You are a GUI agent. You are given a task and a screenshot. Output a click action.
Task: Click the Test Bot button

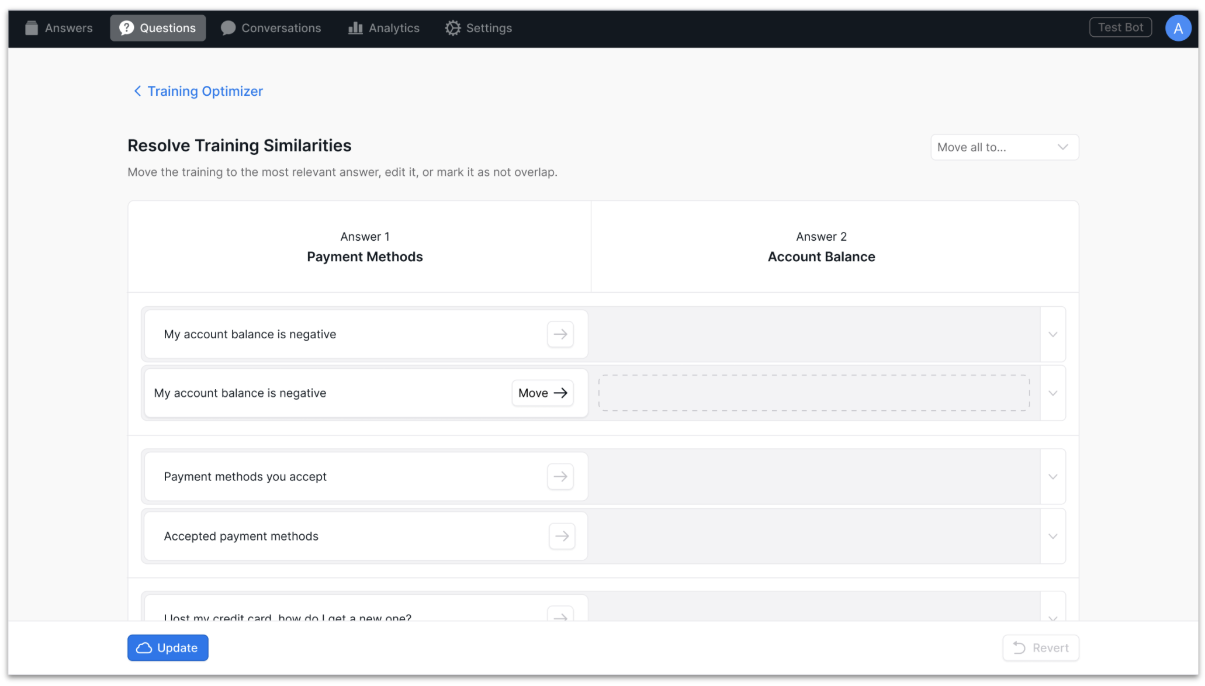1120,27
